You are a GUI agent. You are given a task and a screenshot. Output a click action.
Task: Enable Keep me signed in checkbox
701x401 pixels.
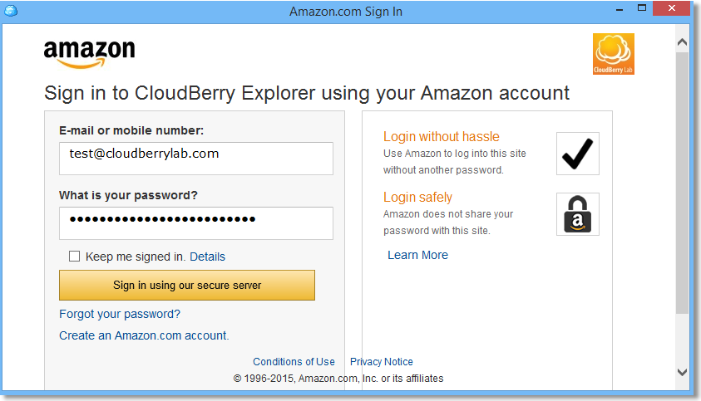75,257
